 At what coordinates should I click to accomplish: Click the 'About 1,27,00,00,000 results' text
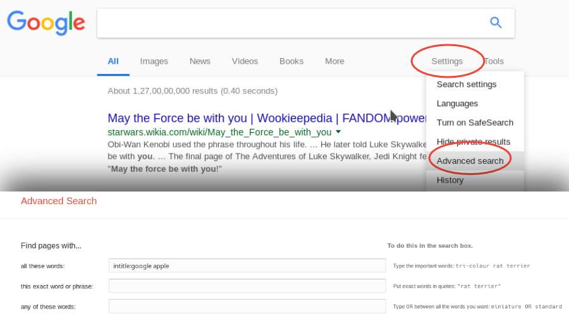coord(192,91)
